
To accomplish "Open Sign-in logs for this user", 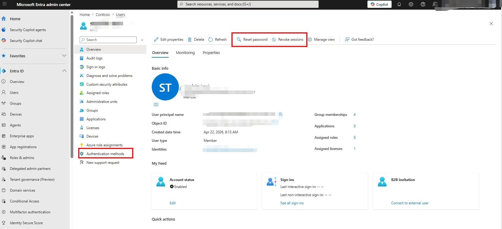I will click(x=96, y=67).
